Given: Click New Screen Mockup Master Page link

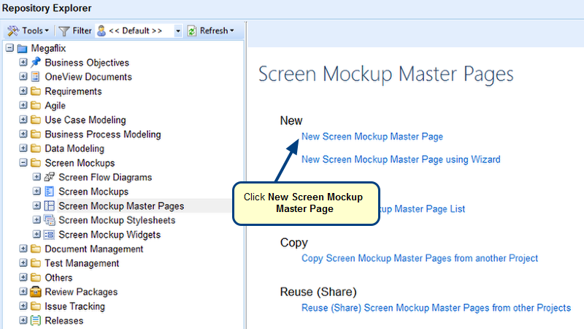Looking at the screenshot, I should pyautogui.click(x=372, y=136).
